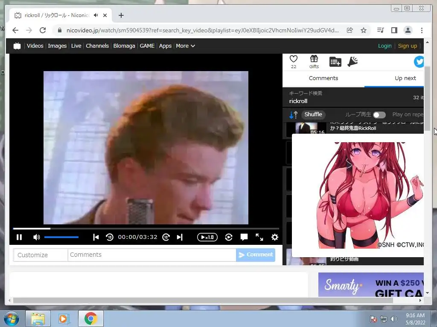Jump to previous video in player
Screen dimensions: 437x327
[x=96, y=237]
